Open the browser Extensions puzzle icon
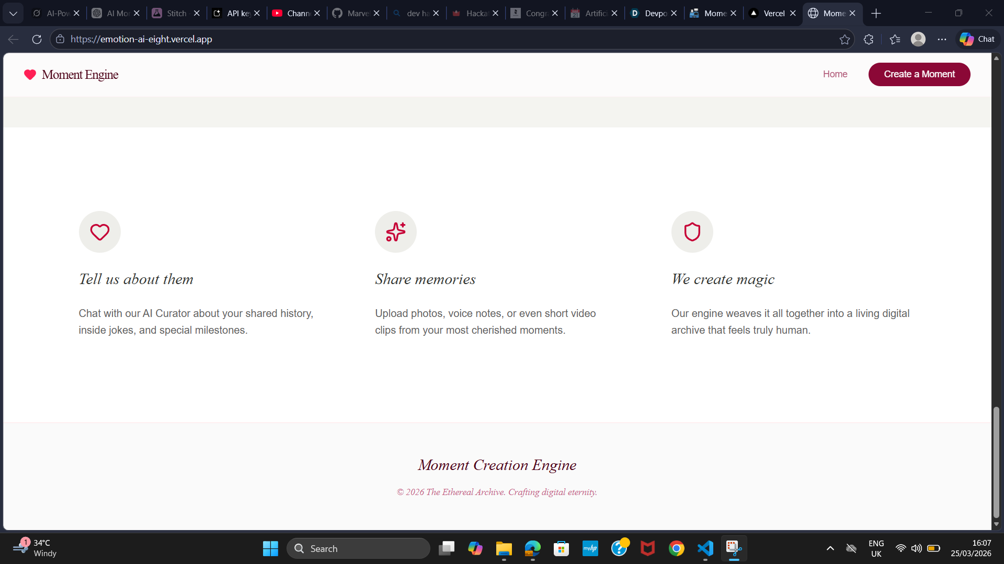1004x564 pixels. pos(869,39)
